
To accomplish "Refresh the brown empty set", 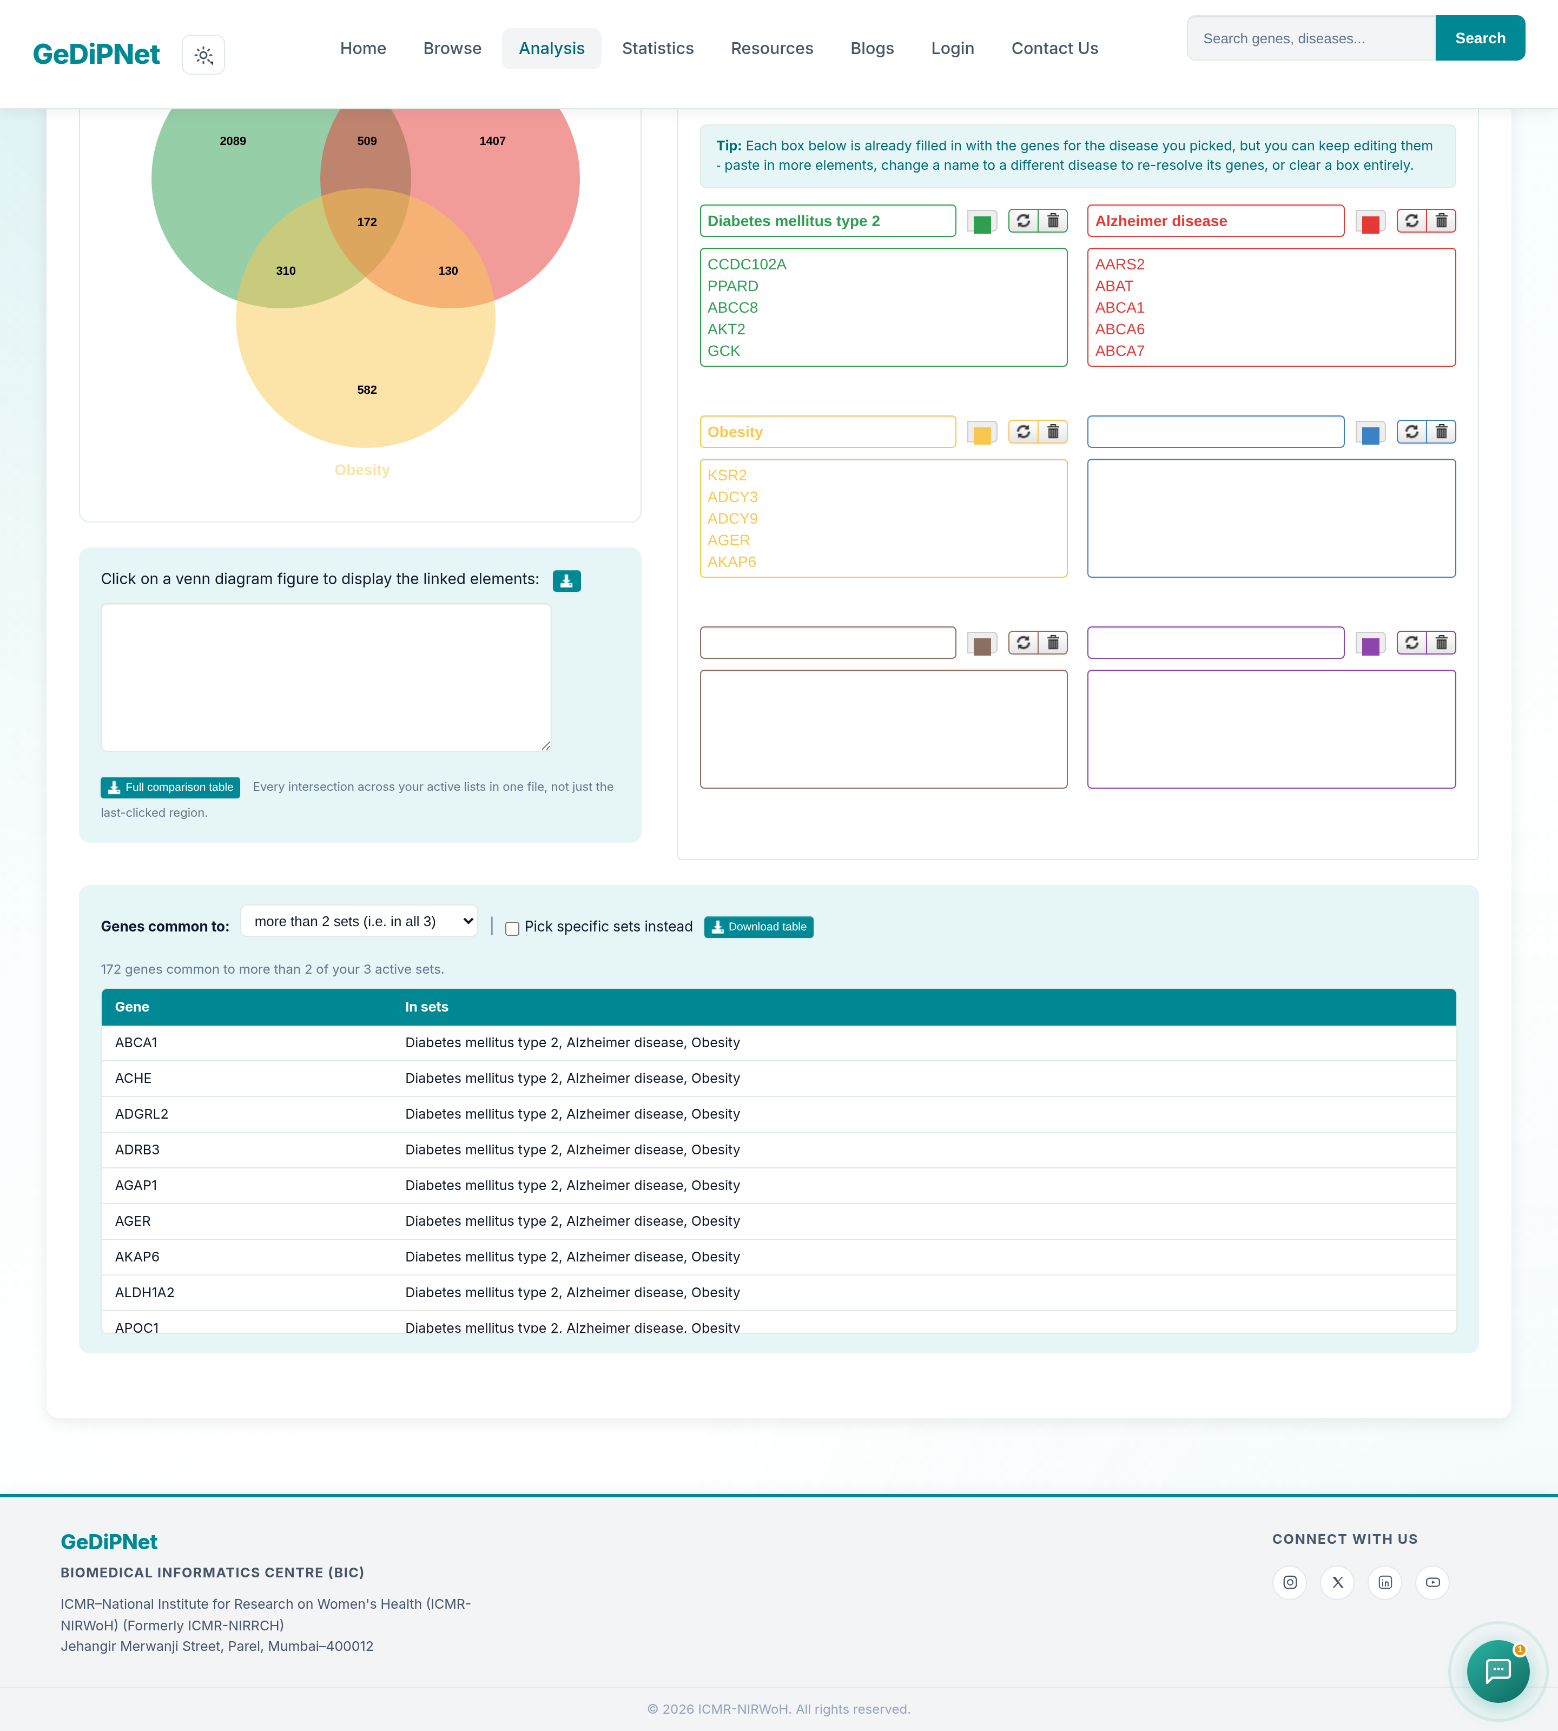I will pyautogui.click(x=1023, y=642).
